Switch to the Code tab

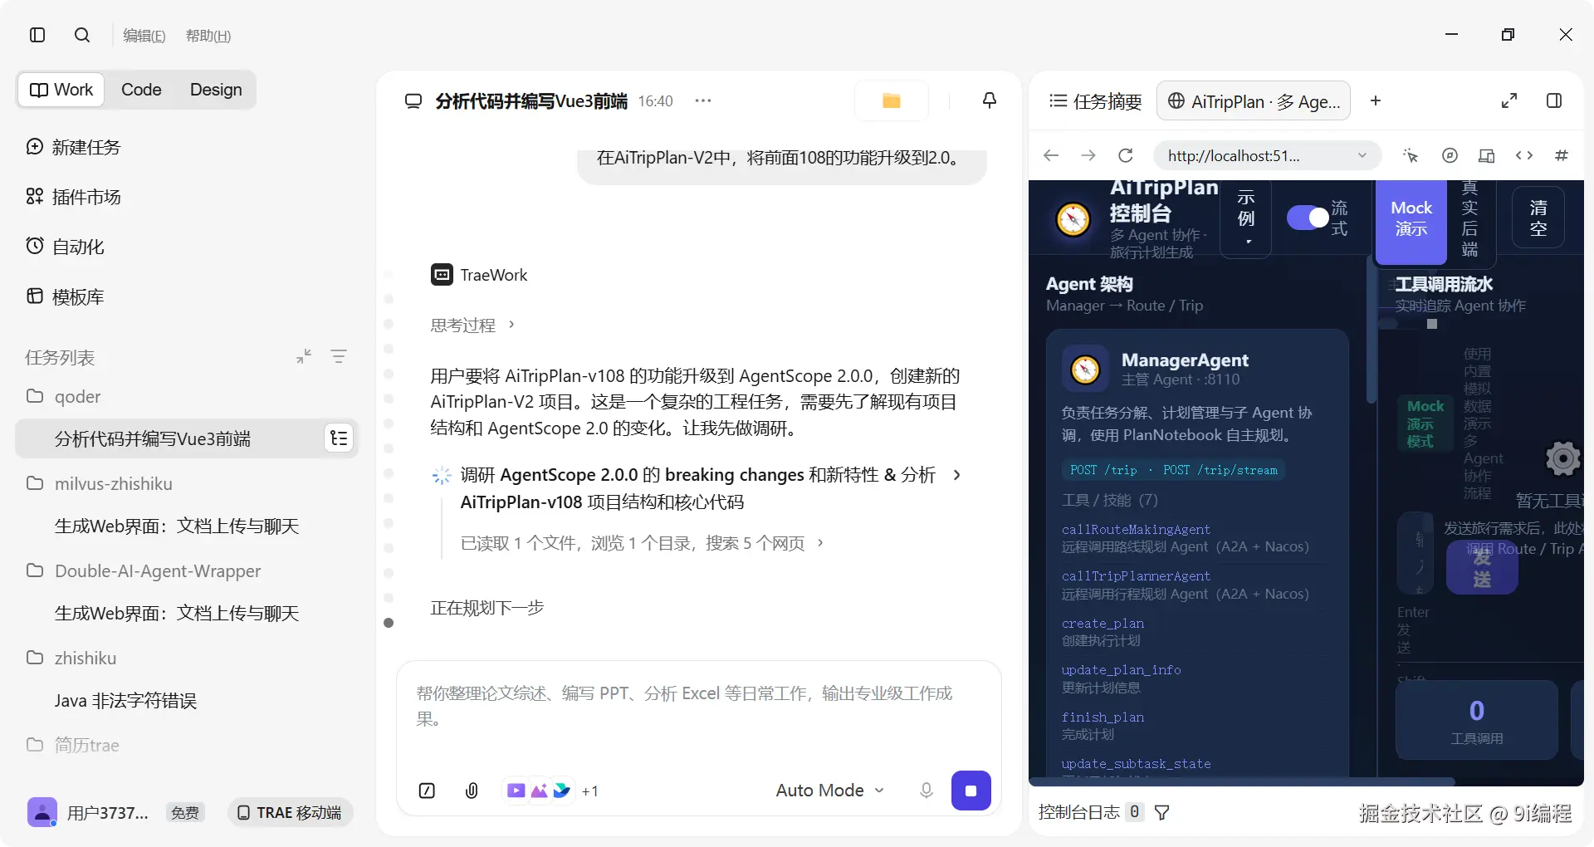click(x=141, y=90)
